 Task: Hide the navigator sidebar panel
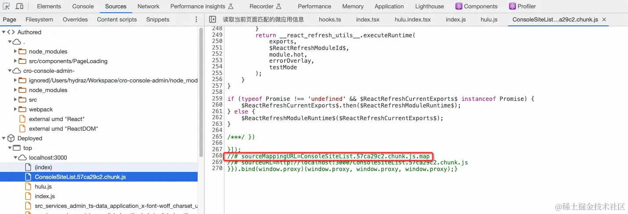coord(213,19)
